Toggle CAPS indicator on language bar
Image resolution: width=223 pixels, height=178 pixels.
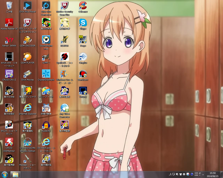[x=196, y=173]
